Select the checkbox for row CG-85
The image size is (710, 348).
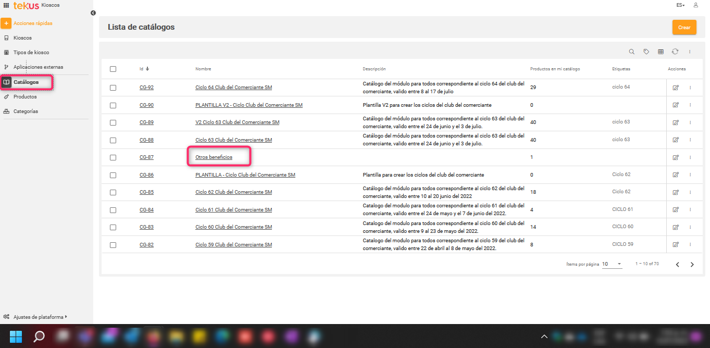point(113,192)
